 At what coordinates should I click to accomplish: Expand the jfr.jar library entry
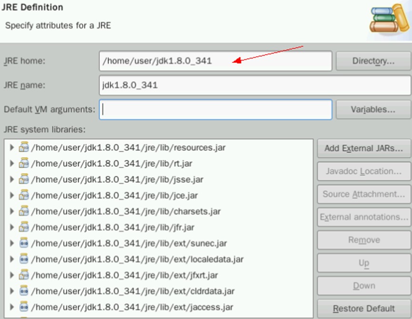[x=12, y=227]
